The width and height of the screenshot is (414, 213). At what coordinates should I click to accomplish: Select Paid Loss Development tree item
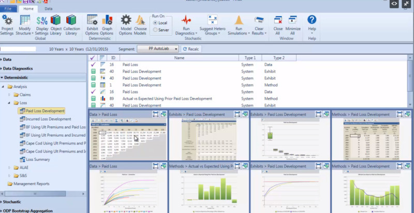42,111
